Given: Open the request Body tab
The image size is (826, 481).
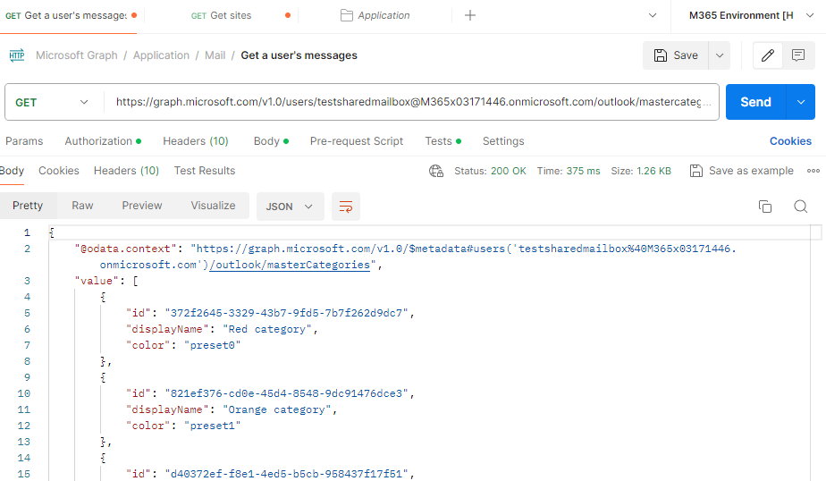Looking at the screenshot, I should click(x=271, y=141).
